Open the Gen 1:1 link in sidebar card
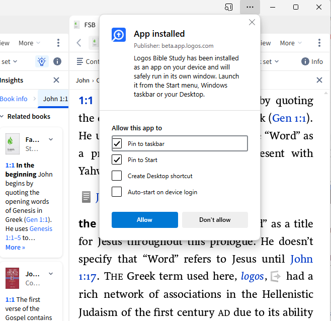The height and width of the screenshot is (321, 331). [37, 220]
